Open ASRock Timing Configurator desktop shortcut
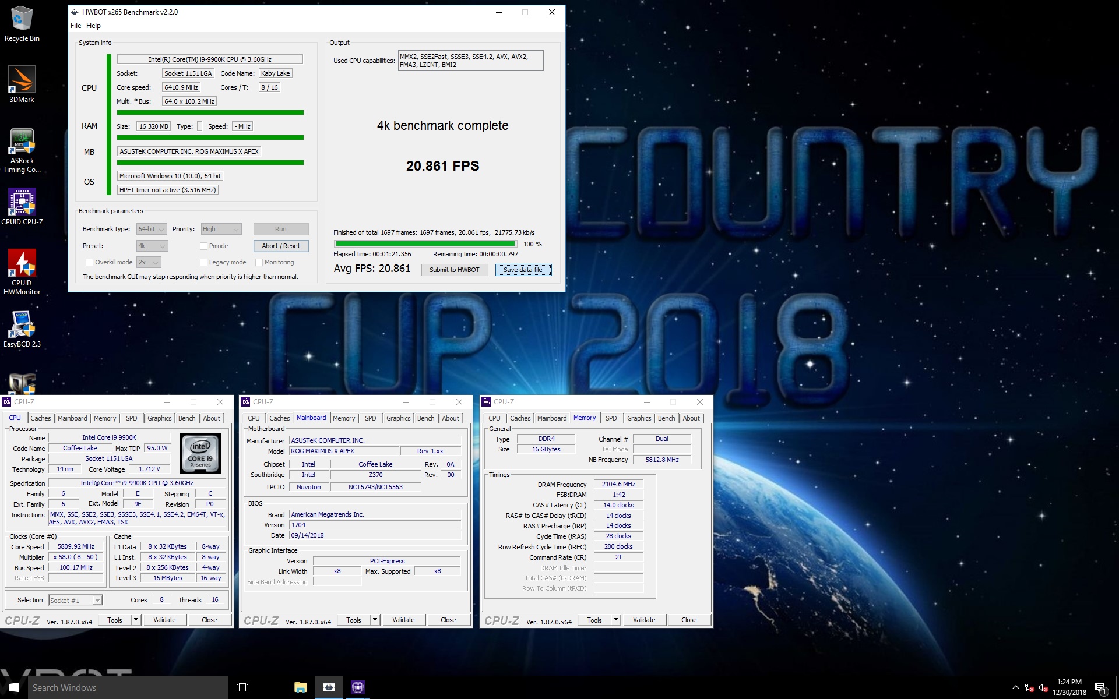 (x=22, y=150)
